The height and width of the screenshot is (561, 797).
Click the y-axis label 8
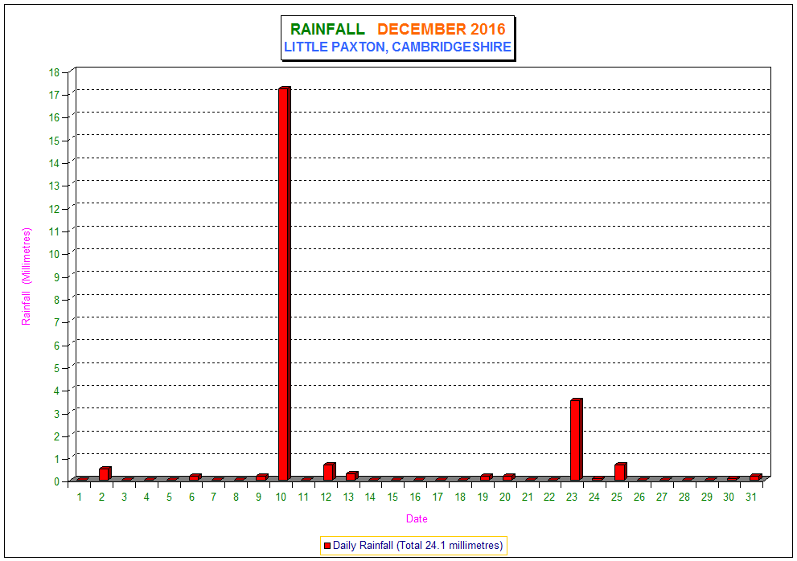tap(57, 300)
